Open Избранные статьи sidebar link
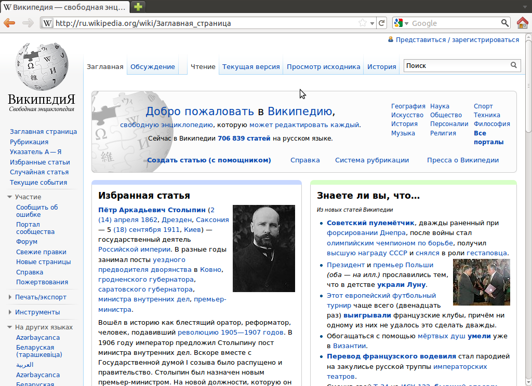532x386 pixels. pyautogui.click(x=40, y=162)
